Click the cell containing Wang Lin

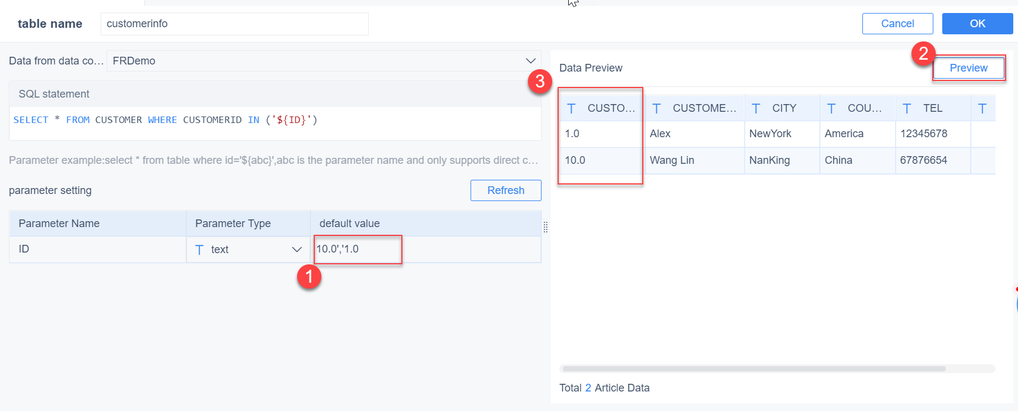tap(694, 160)
